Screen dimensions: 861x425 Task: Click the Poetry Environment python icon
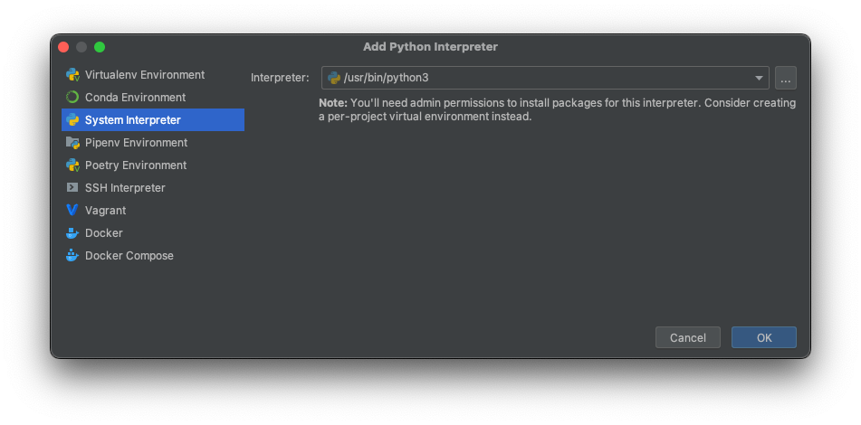(72, 165)
